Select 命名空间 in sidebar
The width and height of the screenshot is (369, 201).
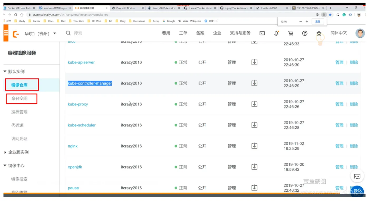pyautogui.click(x=19, y=98)
